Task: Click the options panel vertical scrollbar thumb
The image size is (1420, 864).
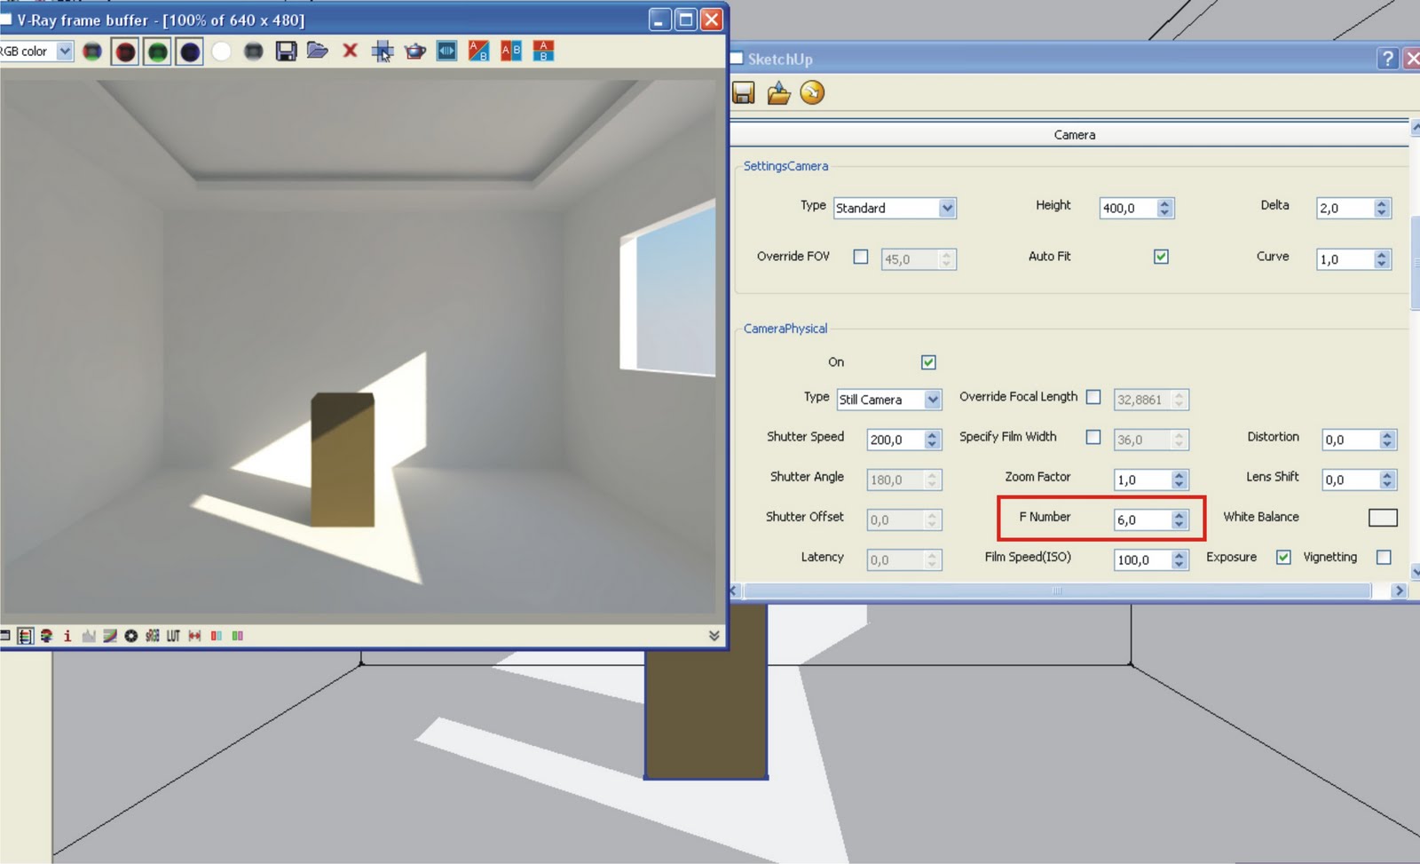Action: click(1415, 263)
